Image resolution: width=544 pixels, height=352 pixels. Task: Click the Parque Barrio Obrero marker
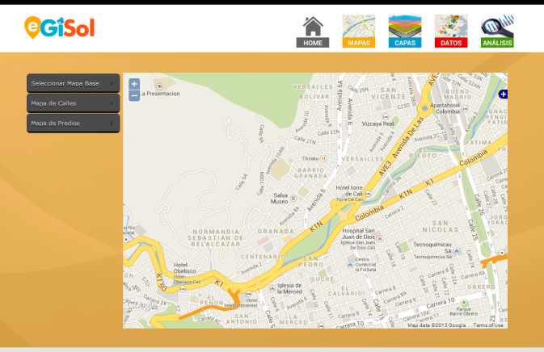(x=463, y=303)
